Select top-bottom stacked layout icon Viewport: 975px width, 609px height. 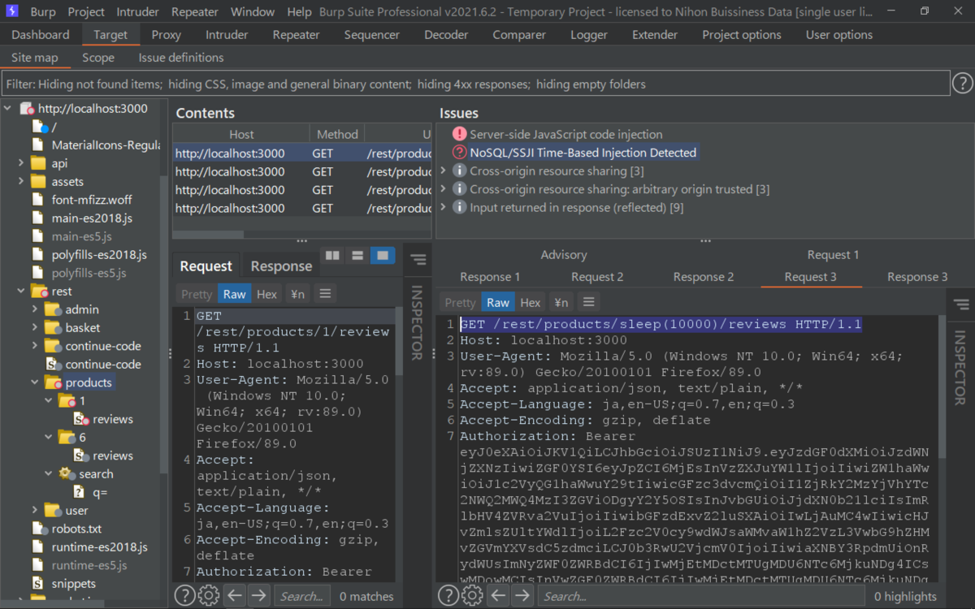click(357, 256)
